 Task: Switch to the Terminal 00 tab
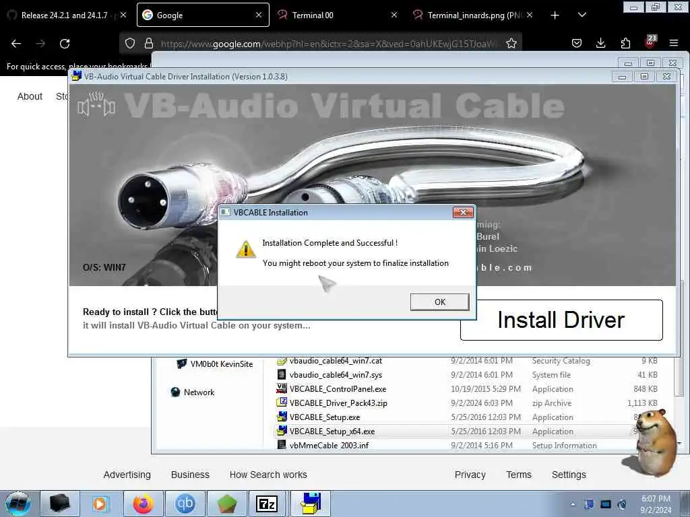point(313,15)
